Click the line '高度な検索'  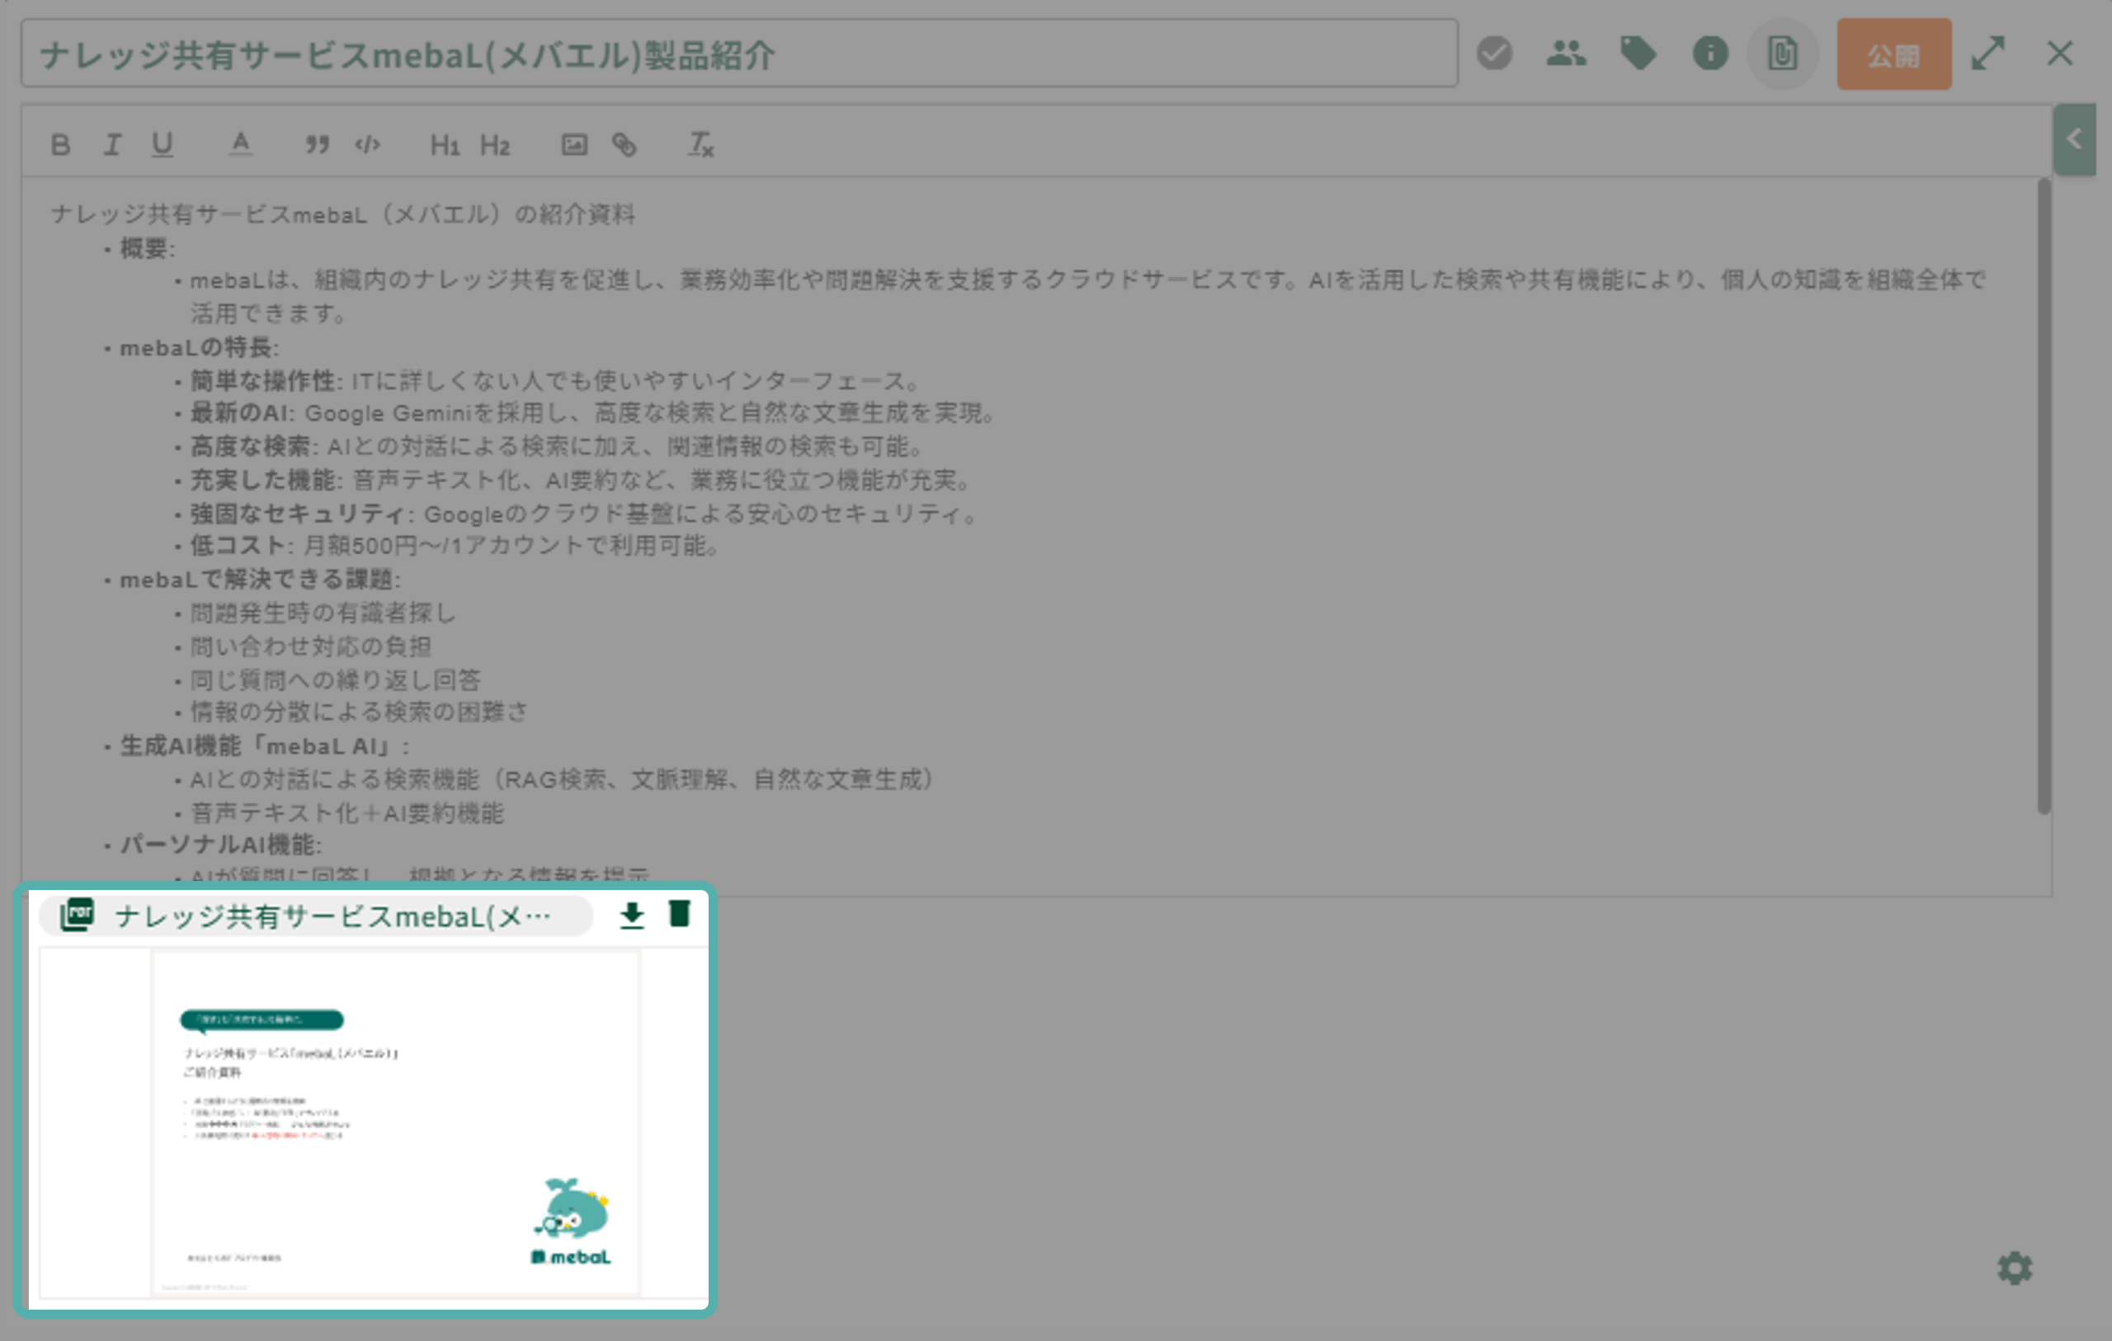pos(556,447)
